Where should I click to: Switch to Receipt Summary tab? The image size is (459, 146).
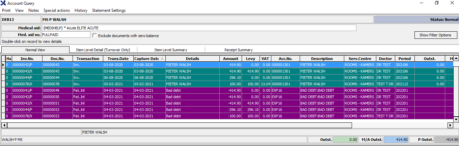click(x=238, y=50)
